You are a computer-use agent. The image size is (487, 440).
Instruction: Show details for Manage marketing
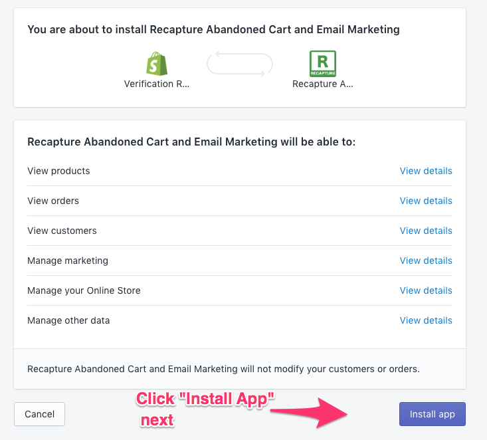click(x=426, y=261)
